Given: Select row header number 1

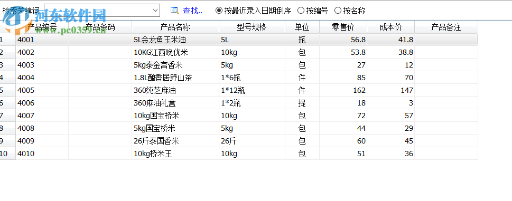Looking at the screenshot, I should (x=7, y=40).
